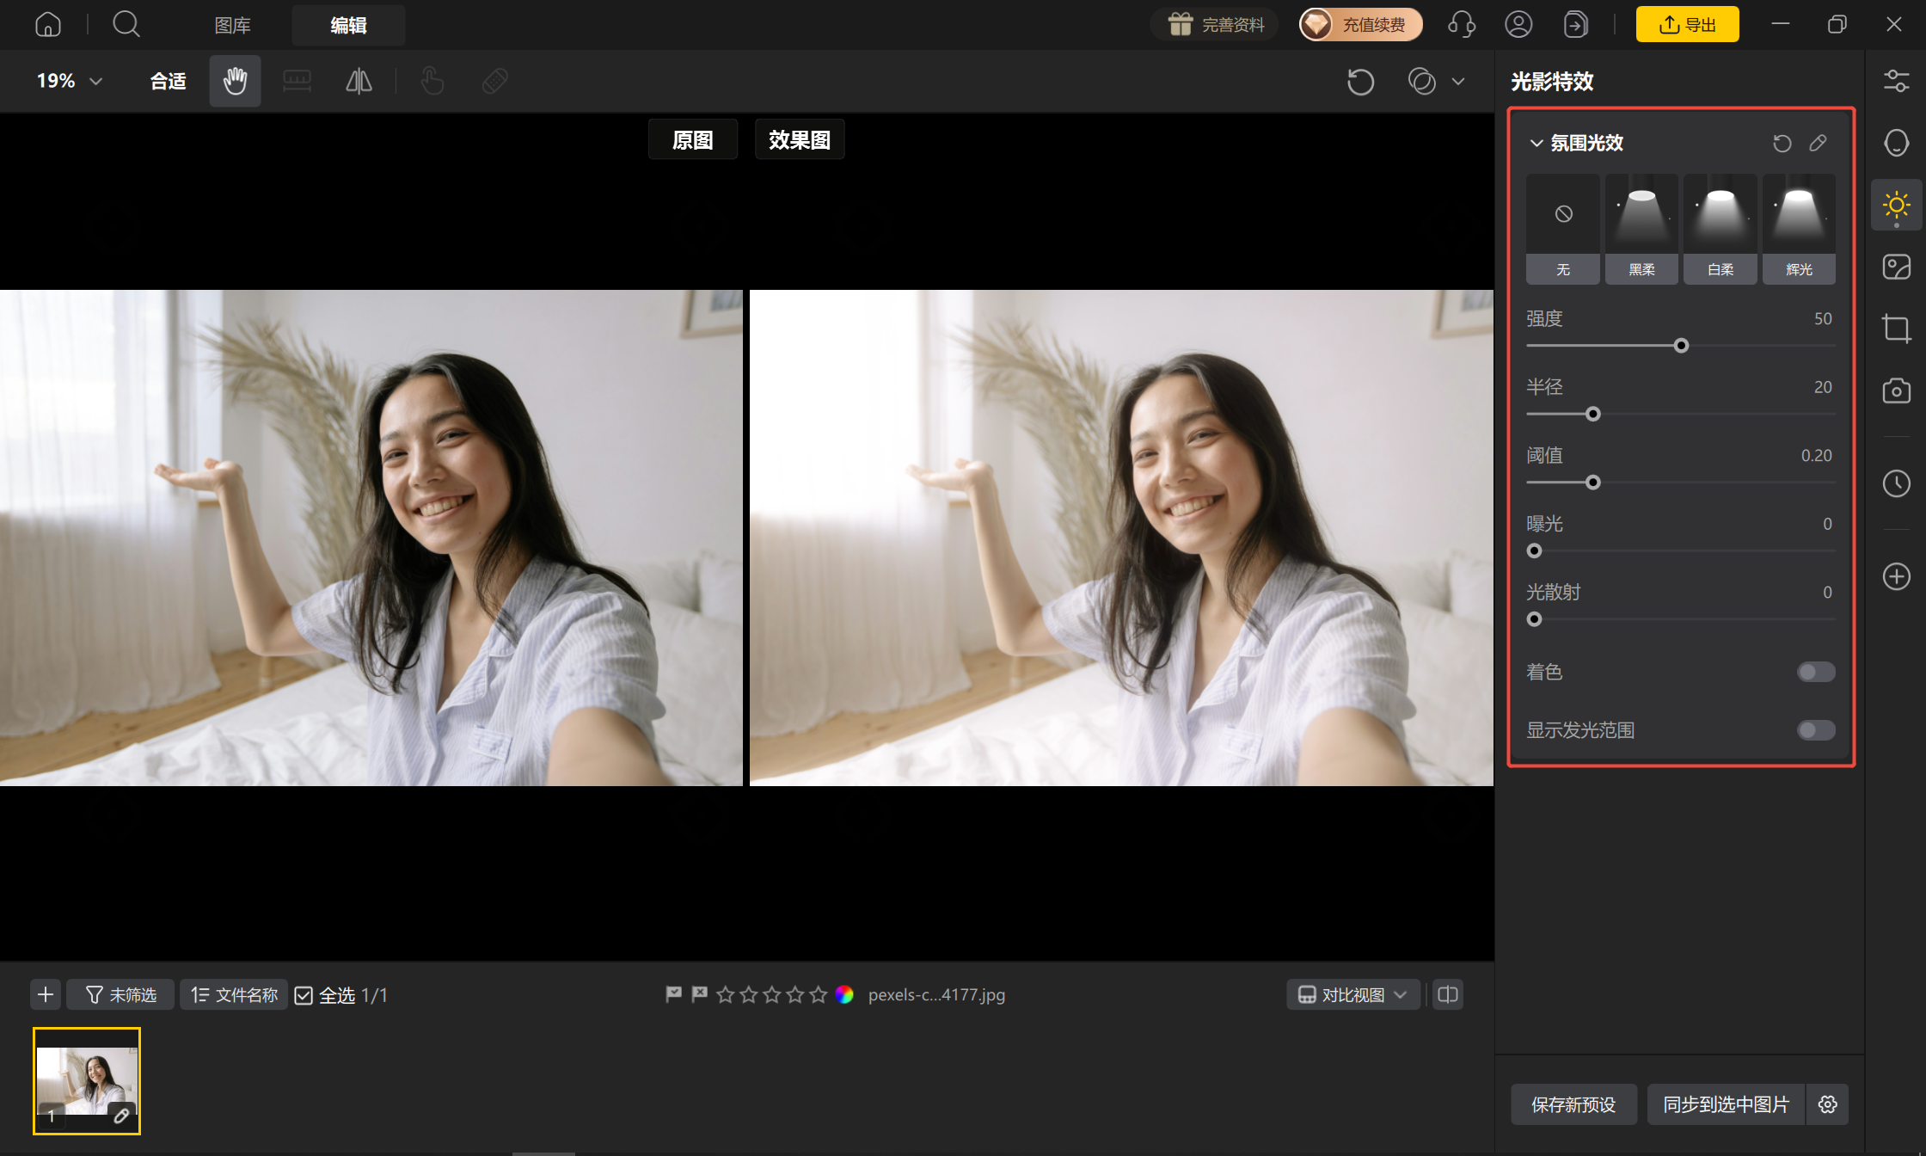Click the first flag pick icon
The height and width of the screenshot is (1156, 1926).
pyautogui.click(x=673, y=994)
